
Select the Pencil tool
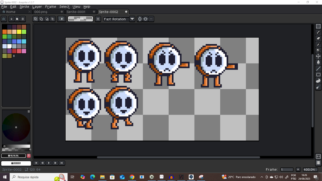click(x=318, y=32)
